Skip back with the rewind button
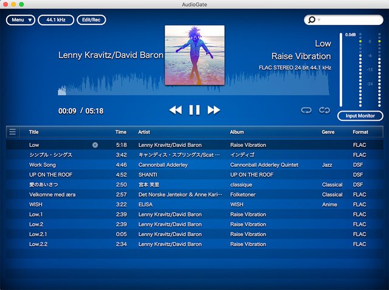The width and height of the screenshot is (389, 290). click(x=176, y=110)
